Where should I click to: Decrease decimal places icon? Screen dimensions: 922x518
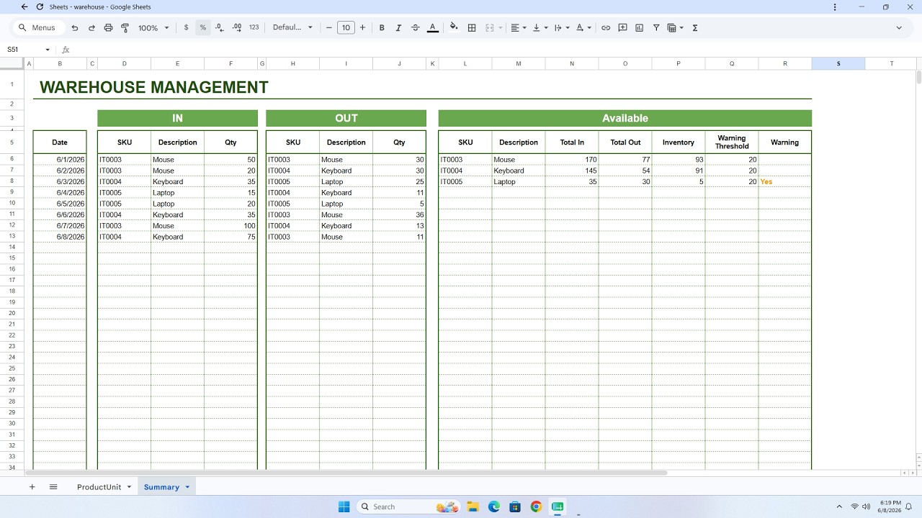[x=219, y=27]
